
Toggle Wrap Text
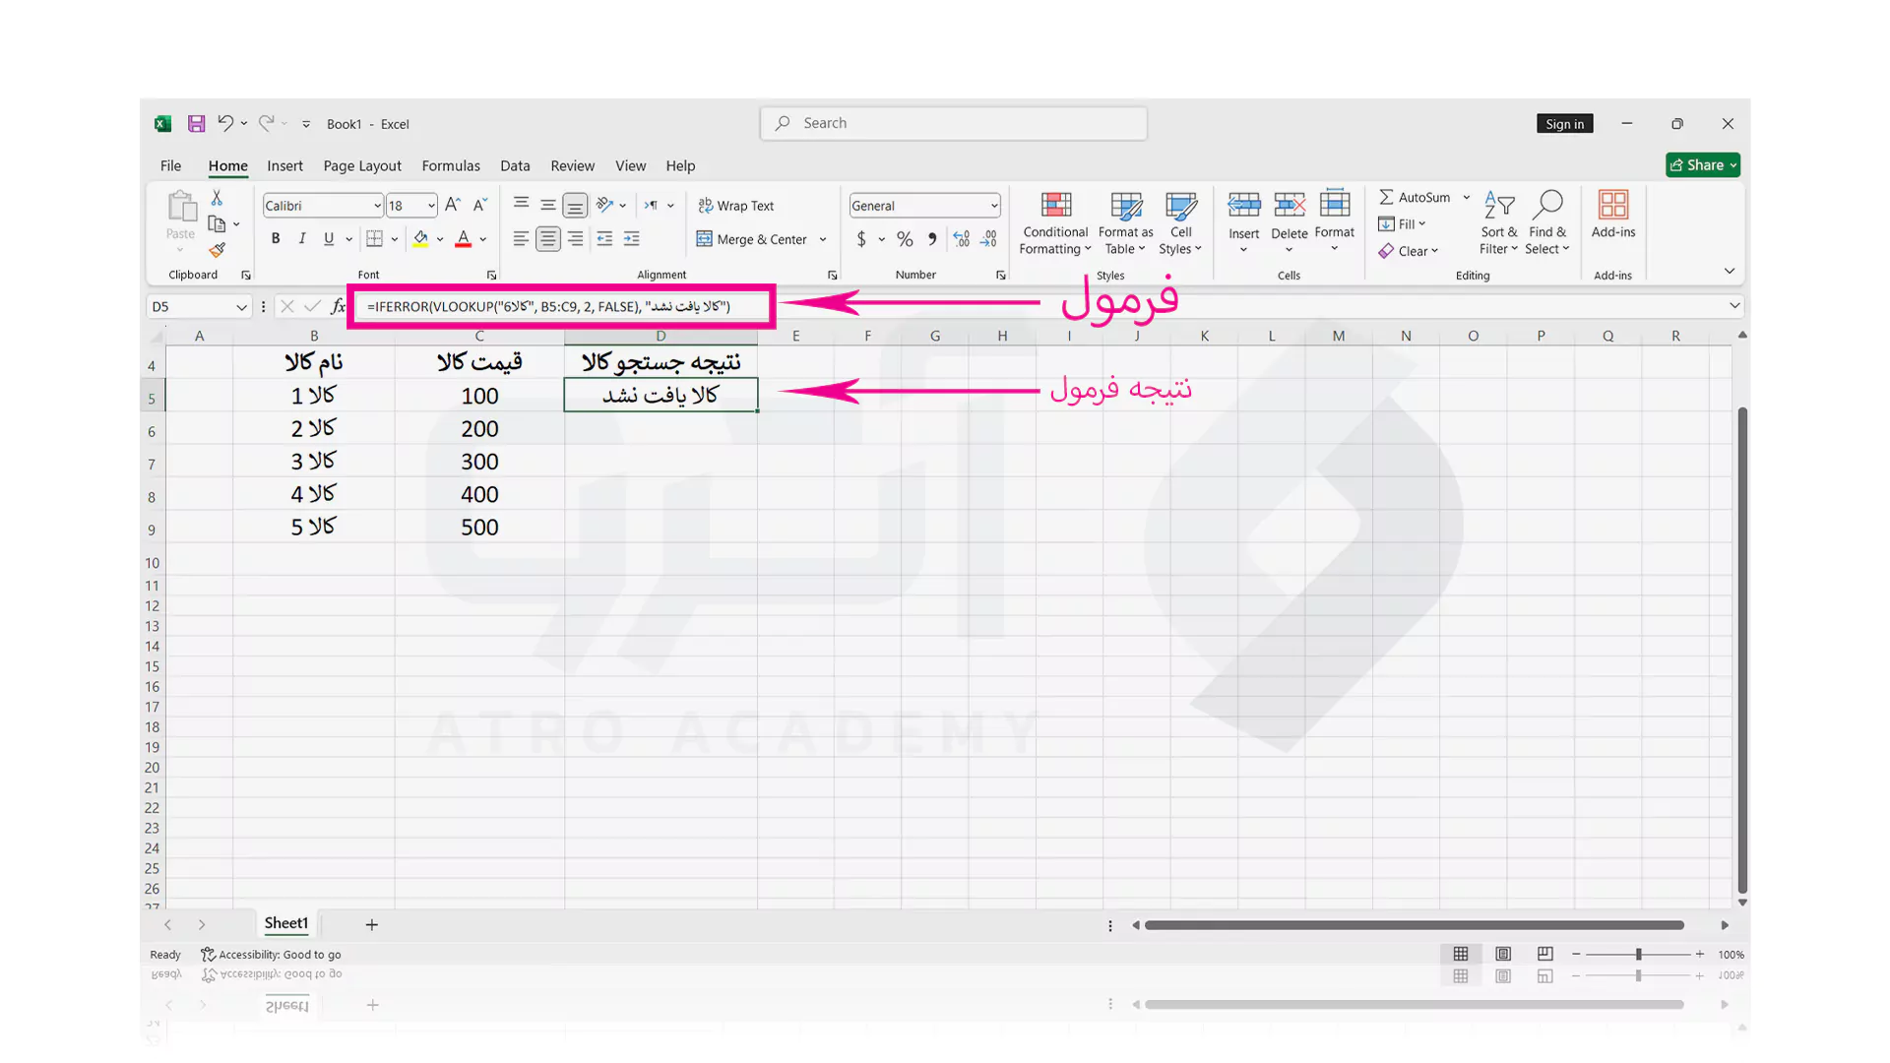(736, 206)
